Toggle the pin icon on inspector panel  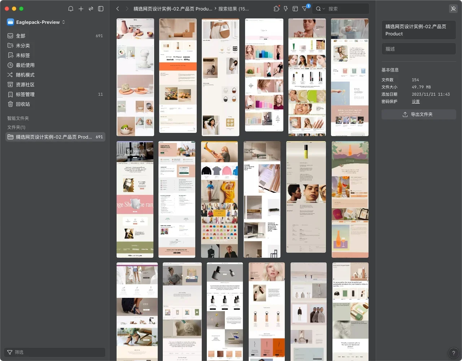click(x=453, y=9)
